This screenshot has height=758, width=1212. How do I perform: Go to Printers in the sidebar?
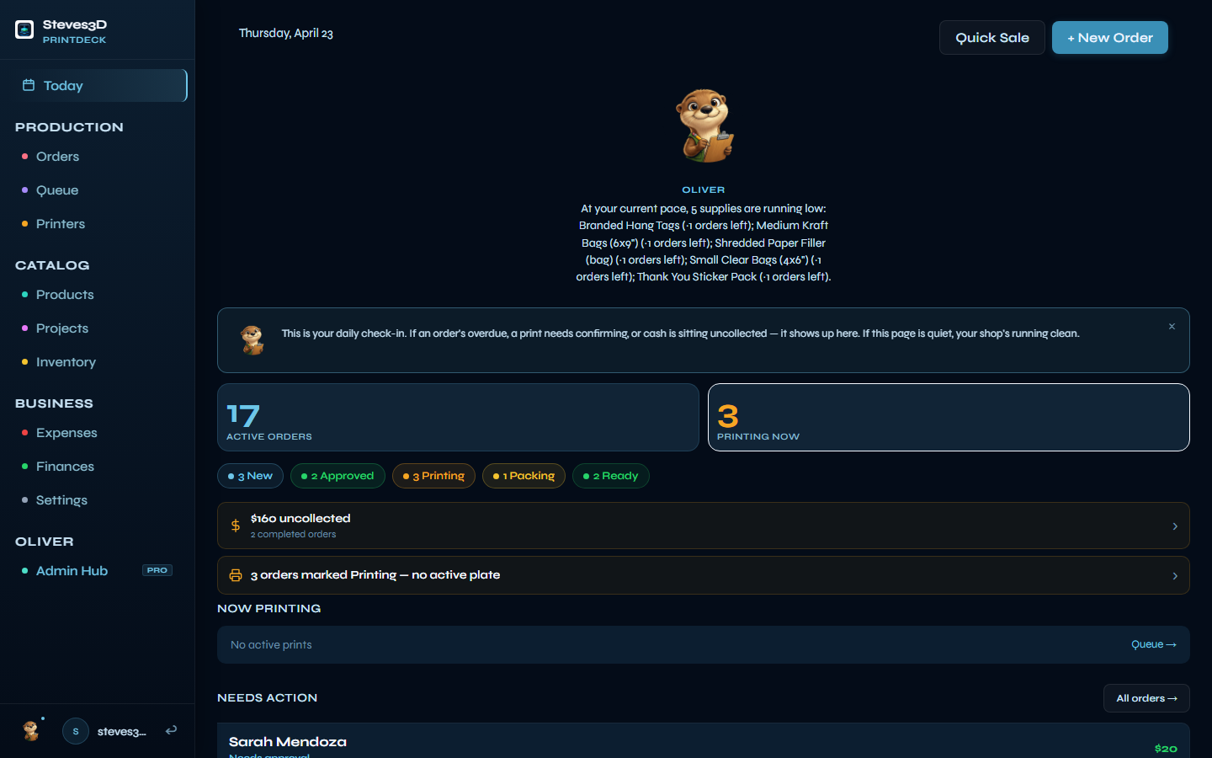pyautogui.click(x=61, y=224)
